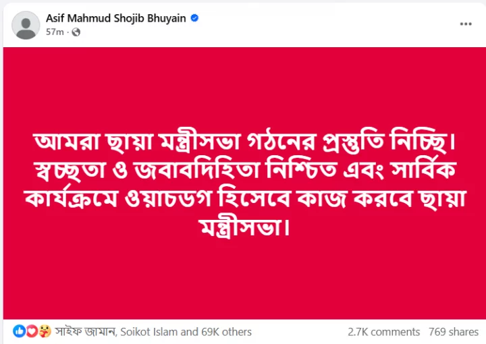Click the name সাইফ জামান in reactions
486x344 pixels.
click(85, 332)
